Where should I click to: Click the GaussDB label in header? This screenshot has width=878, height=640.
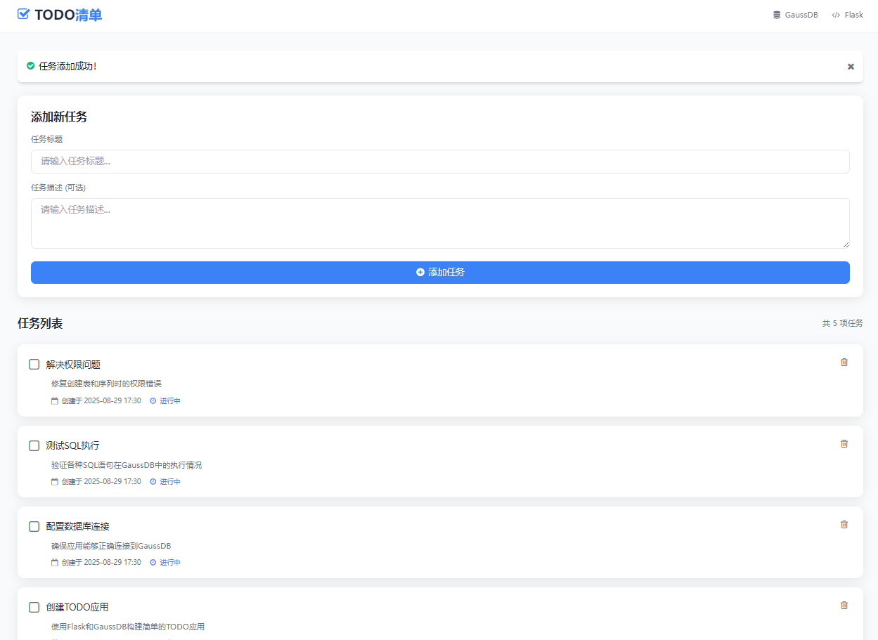801,15
